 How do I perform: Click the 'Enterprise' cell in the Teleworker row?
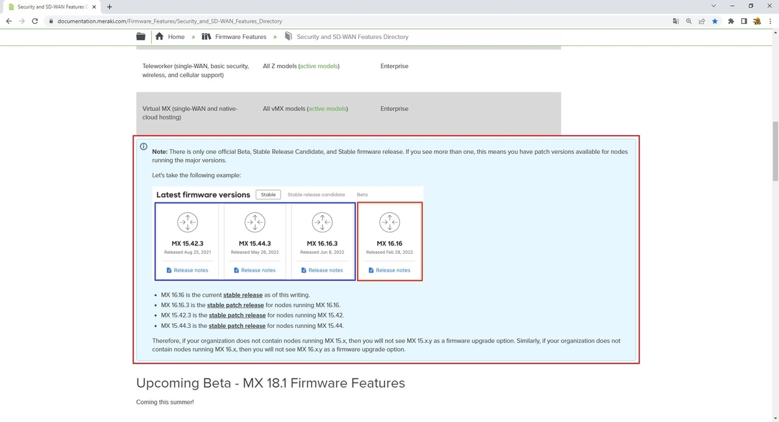tap(394, 66)
